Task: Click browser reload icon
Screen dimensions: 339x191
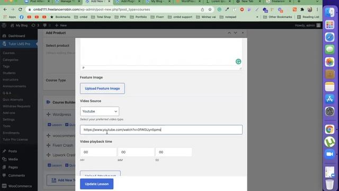Action: [x=20, y=10]
